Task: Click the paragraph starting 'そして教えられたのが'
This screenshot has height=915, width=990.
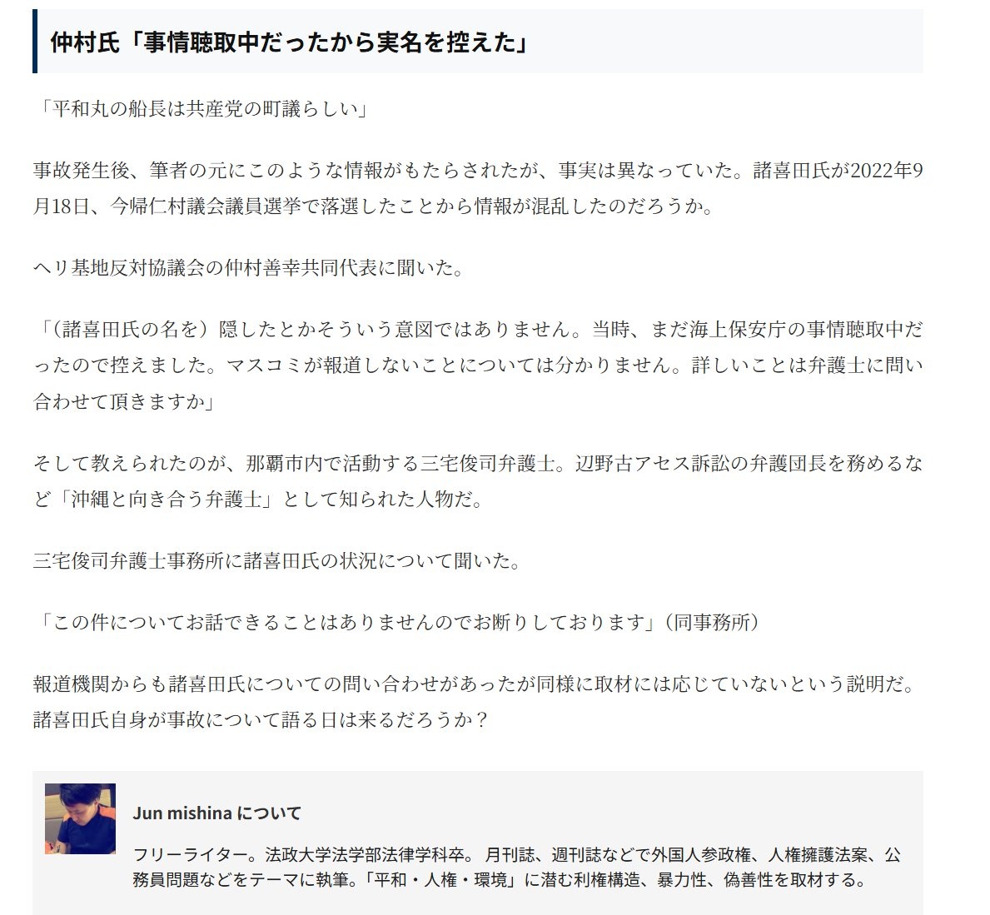Action: pyautogui.click(x=478, y=481)
